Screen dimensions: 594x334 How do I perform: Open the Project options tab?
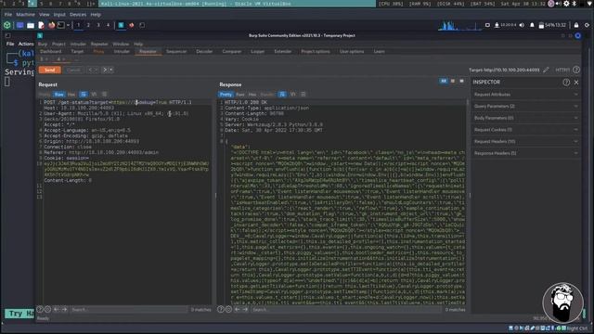[316, 52]
